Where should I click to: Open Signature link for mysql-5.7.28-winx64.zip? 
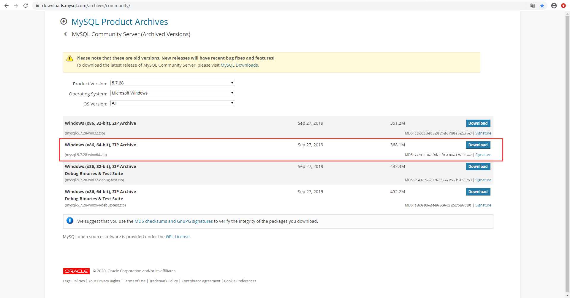(483, 155)
